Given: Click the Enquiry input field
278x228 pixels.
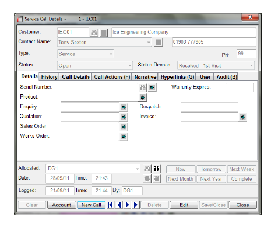Looking at the screenshot, I should click(x=90, y=107).
